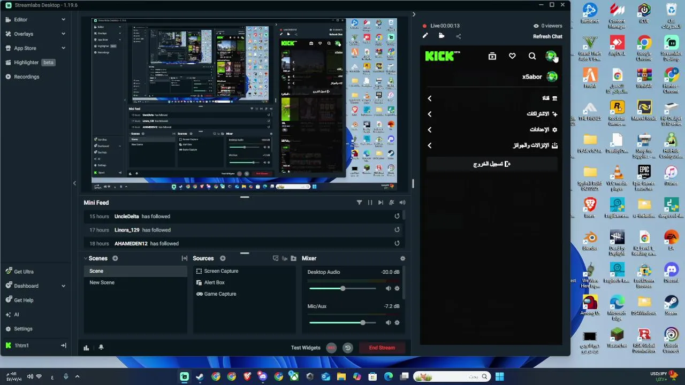
Task: Edit stream info with pencil icon
Action: point(425,36)
